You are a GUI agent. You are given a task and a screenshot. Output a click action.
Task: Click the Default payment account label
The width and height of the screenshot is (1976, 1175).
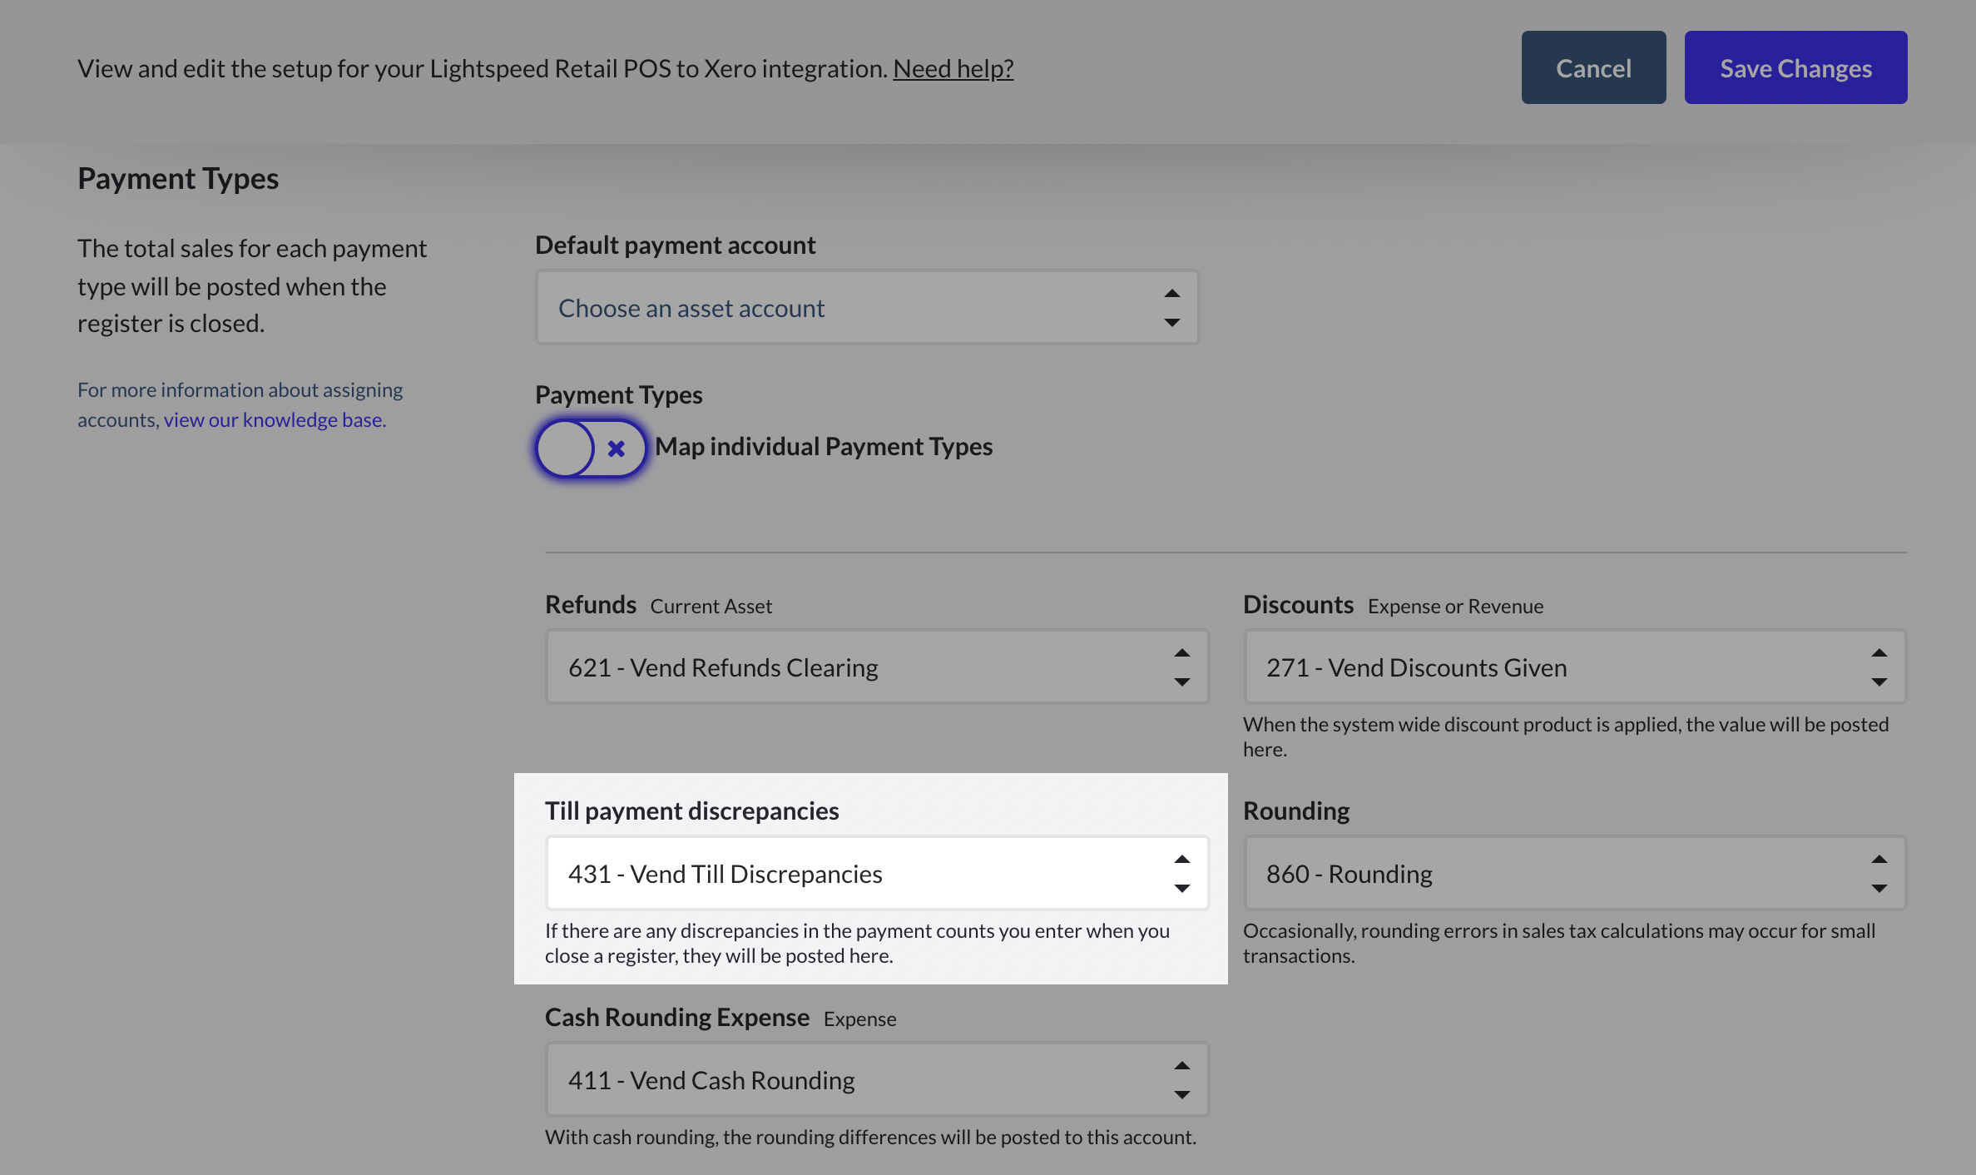point(675,245)
